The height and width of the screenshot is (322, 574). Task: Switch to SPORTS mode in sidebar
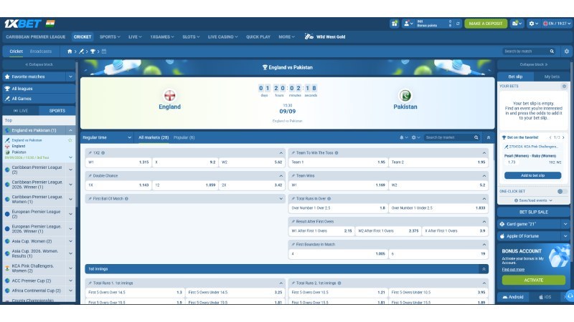(x=57, y=111)
